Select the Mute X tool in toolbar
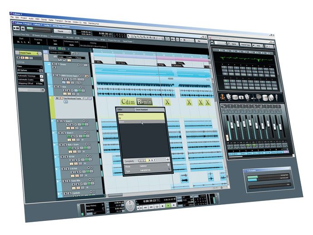The height and width of the screenshot is (235, 313). click(x=147, y=37)
